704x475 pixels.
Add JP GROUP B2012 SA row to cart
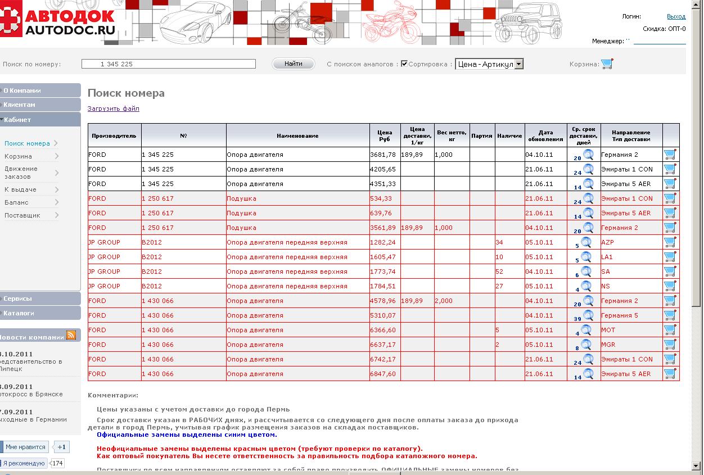670,271
